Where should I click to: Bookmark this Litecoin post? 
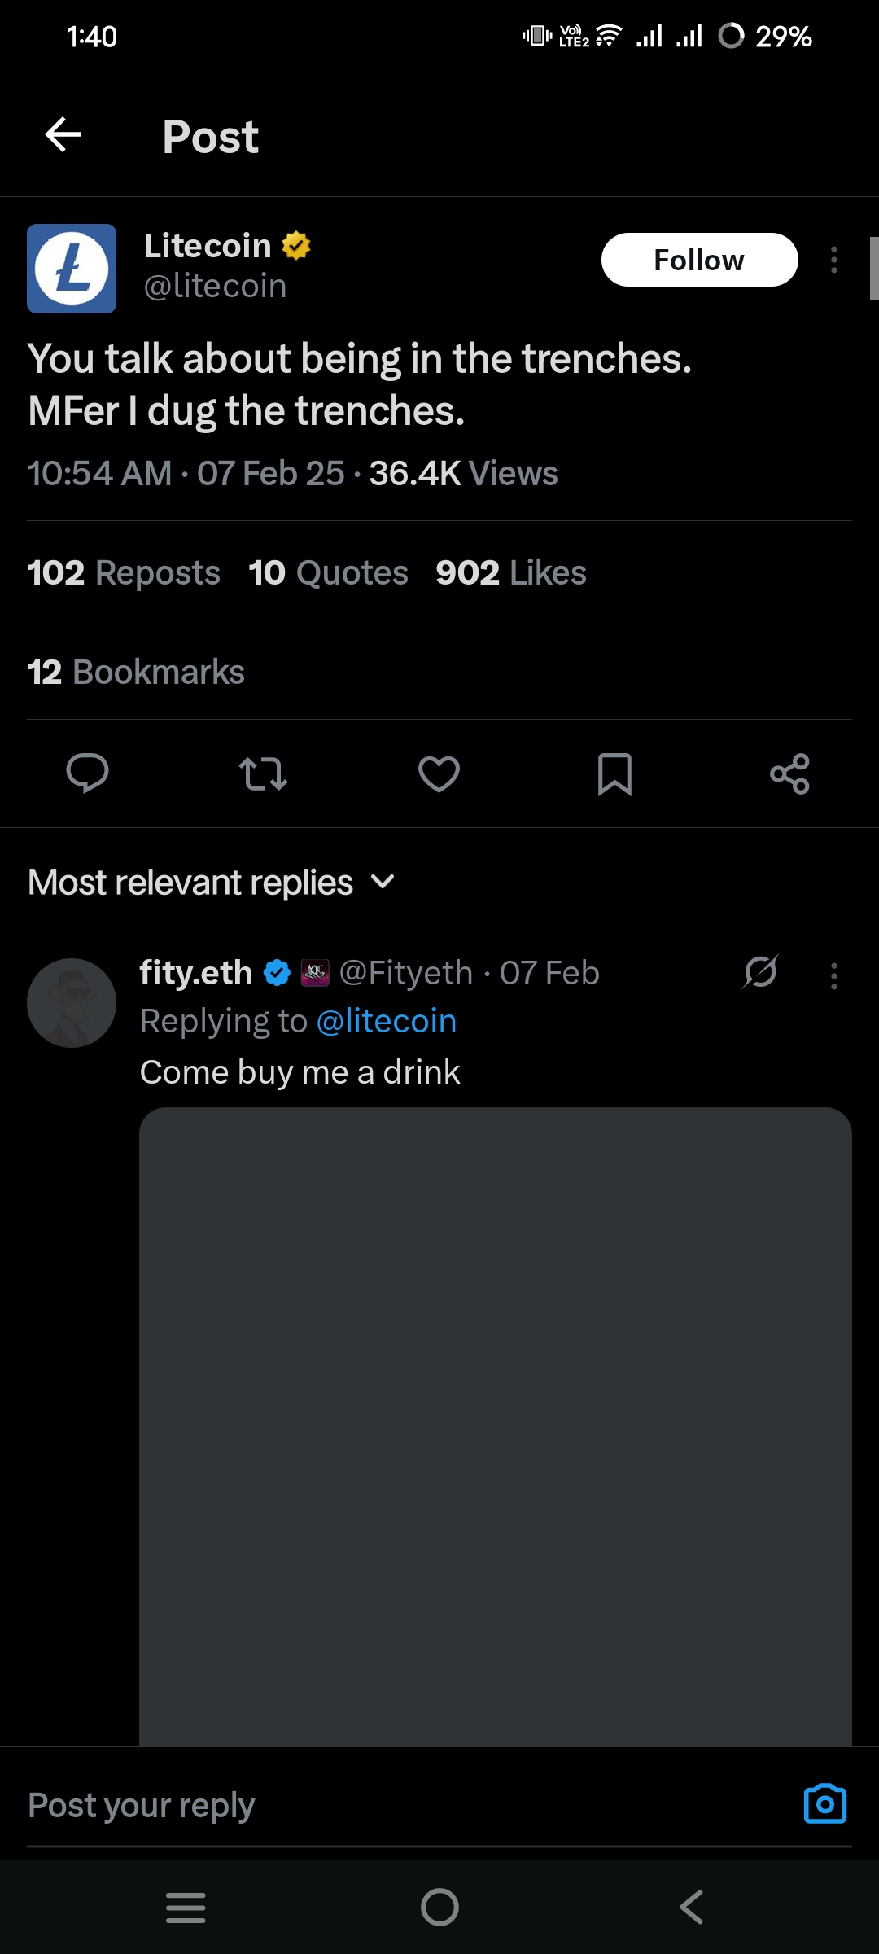(614, 773)
